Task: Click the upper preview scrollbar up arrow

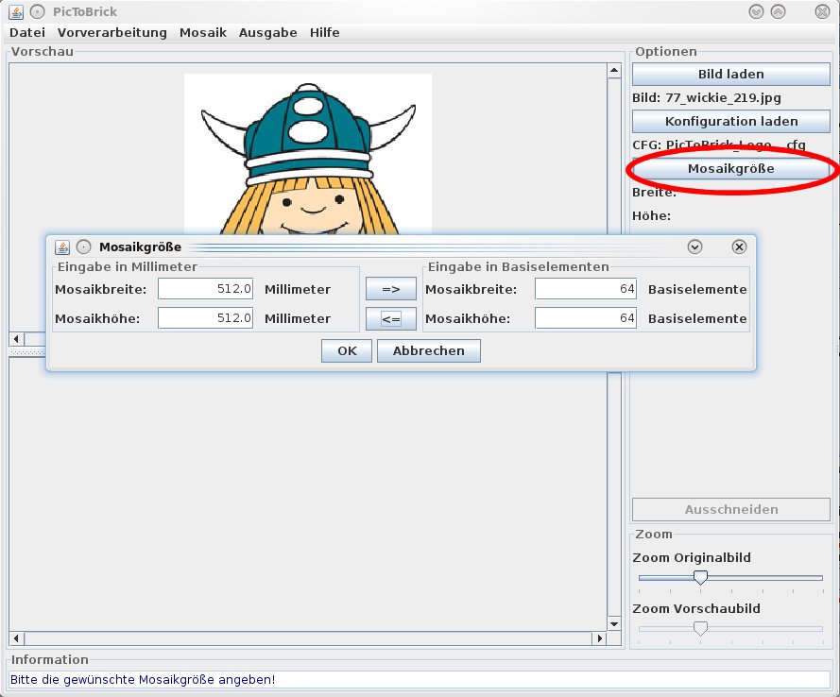Action: click(x=614, y=71)
